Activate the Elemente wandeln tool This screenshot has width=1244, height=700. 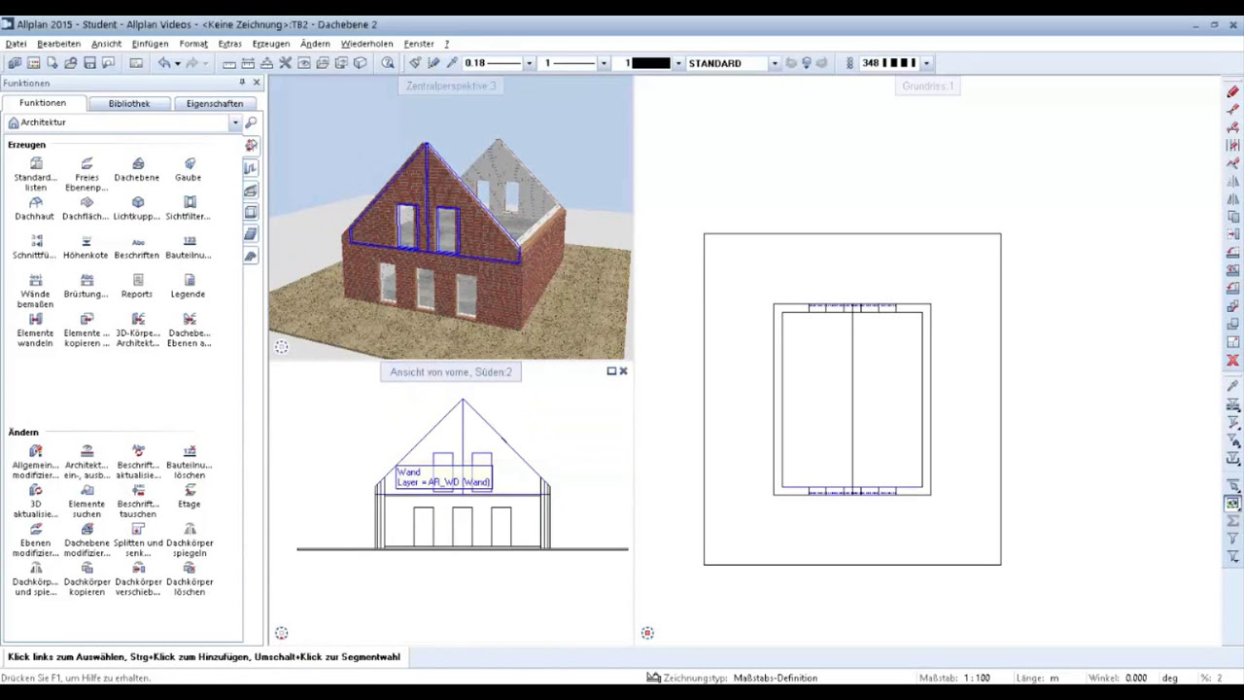pyautogui.click(x=35, y=331)
